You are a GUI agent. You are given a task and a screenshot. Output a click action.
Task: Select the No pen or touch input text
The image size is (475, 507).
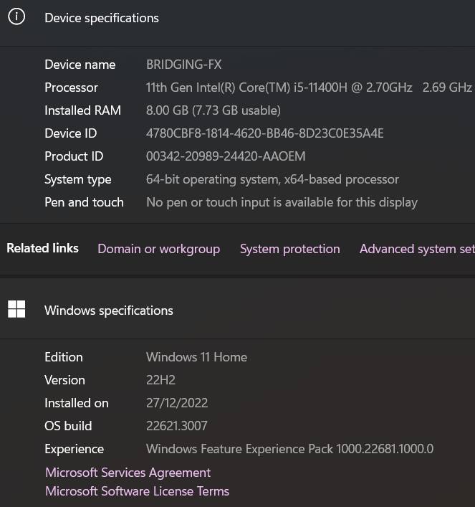pyautogui.click(x=282, y=202)
